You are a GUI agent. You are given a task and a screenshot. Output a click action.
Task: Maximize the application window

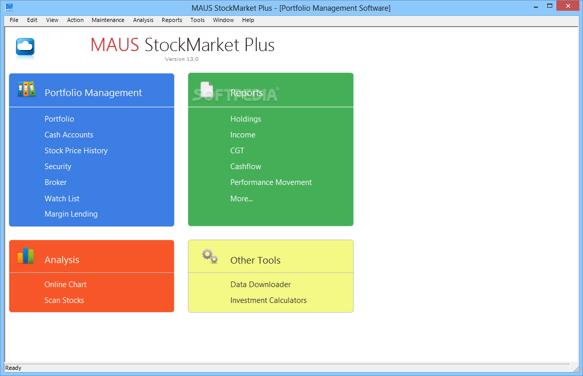550,6
